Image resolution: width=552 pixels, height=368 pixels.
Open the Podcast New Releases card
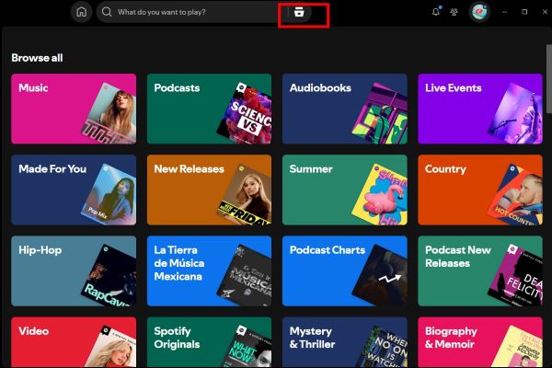pyautogui.click(x=480, y=270)
